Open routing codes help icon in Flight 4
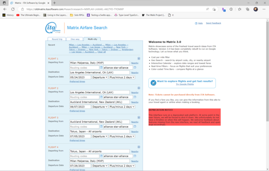 click(x=101, y=156)
